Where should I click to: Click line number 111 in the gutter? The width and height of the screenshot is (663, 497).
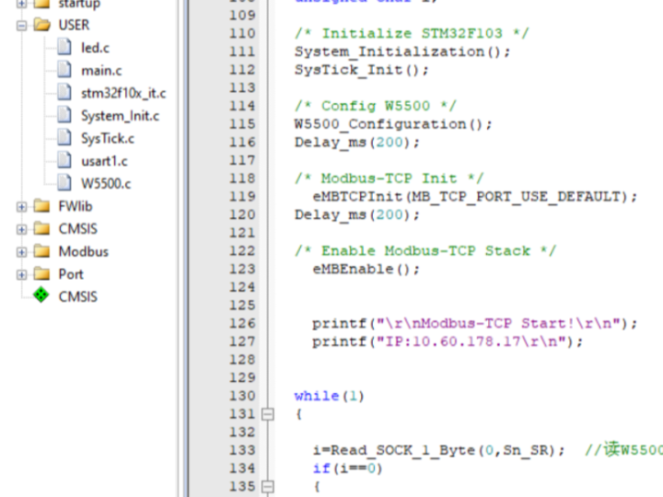pos(242,52)
